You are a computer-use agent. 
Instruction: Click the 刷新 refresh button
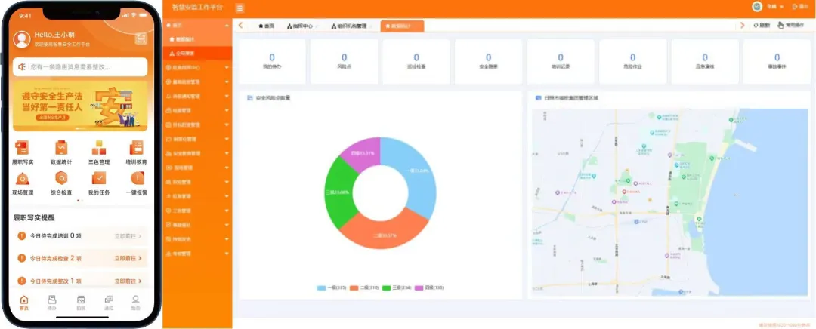coord(761,26)
